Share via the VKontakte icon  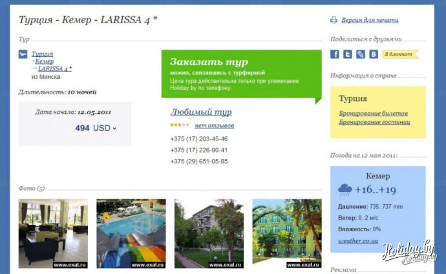(x=374, y=54)
